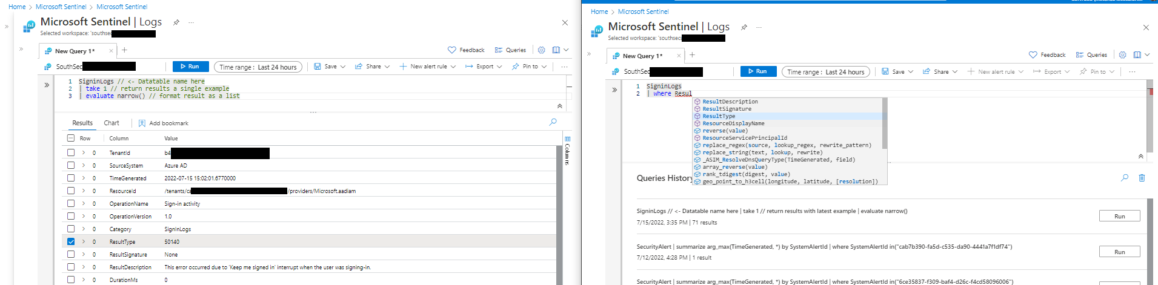This screenshot has height=285, width=1158.
Task: Open toolbar ellipsis in right window
Action: 1132,71
